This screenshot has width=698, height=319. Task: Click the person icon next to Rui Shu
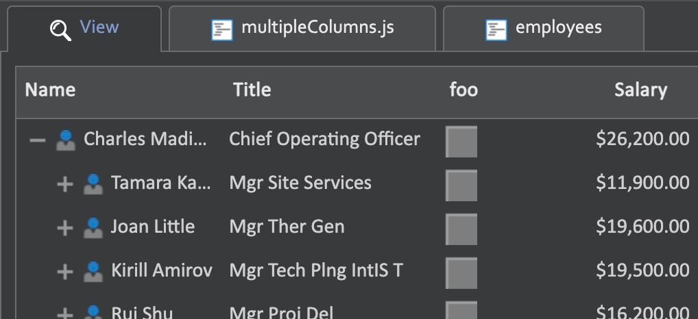(x=93, y=312)
